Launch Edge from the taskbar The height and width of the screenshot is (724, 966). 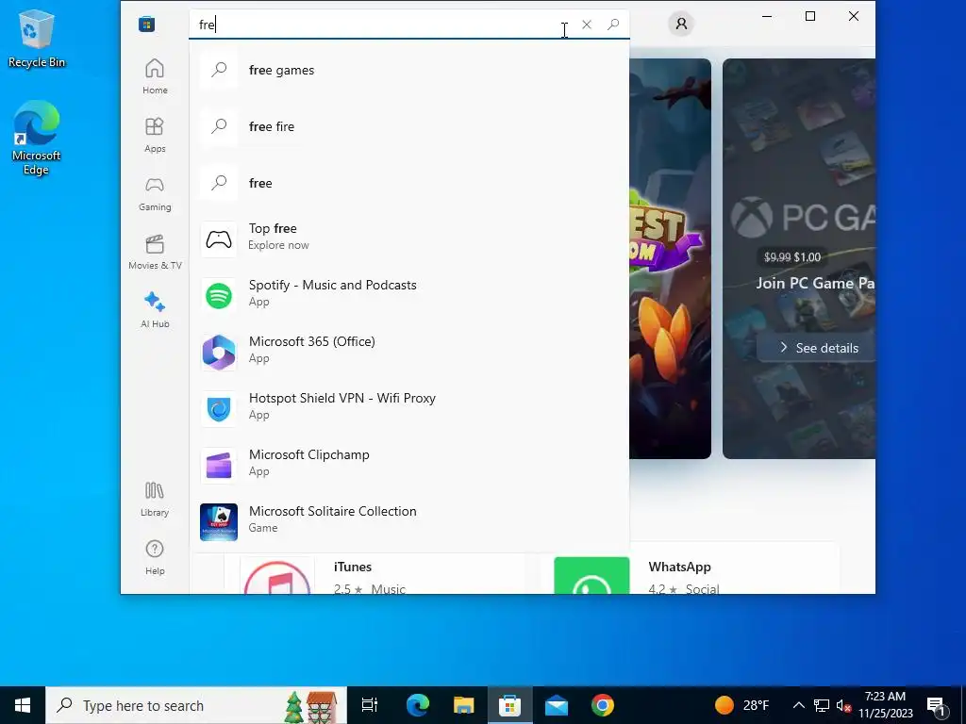417,705
